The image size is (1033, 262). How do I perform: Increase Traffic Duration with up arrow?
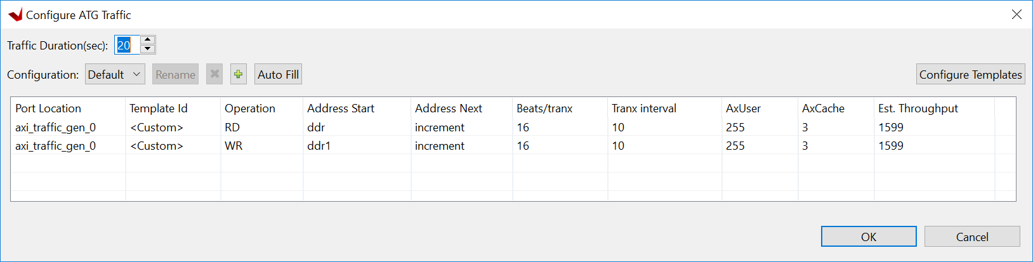(147, 40)
